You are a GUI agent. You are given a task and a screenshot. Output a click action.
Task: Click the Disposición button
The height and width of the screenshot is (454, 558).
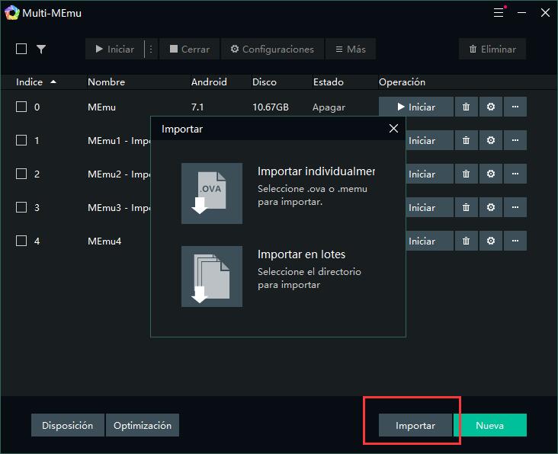coord(68,426)
